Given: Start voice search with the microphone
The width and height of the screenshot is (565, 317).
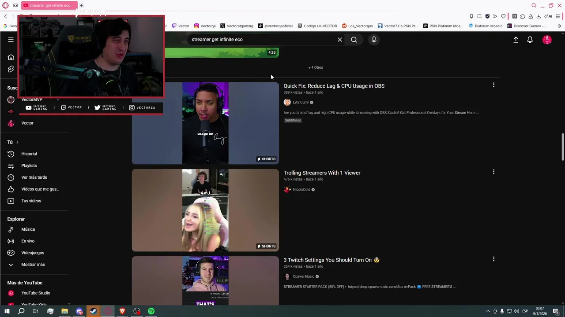Looking at the screenshot, I should [x=374, y=40].
